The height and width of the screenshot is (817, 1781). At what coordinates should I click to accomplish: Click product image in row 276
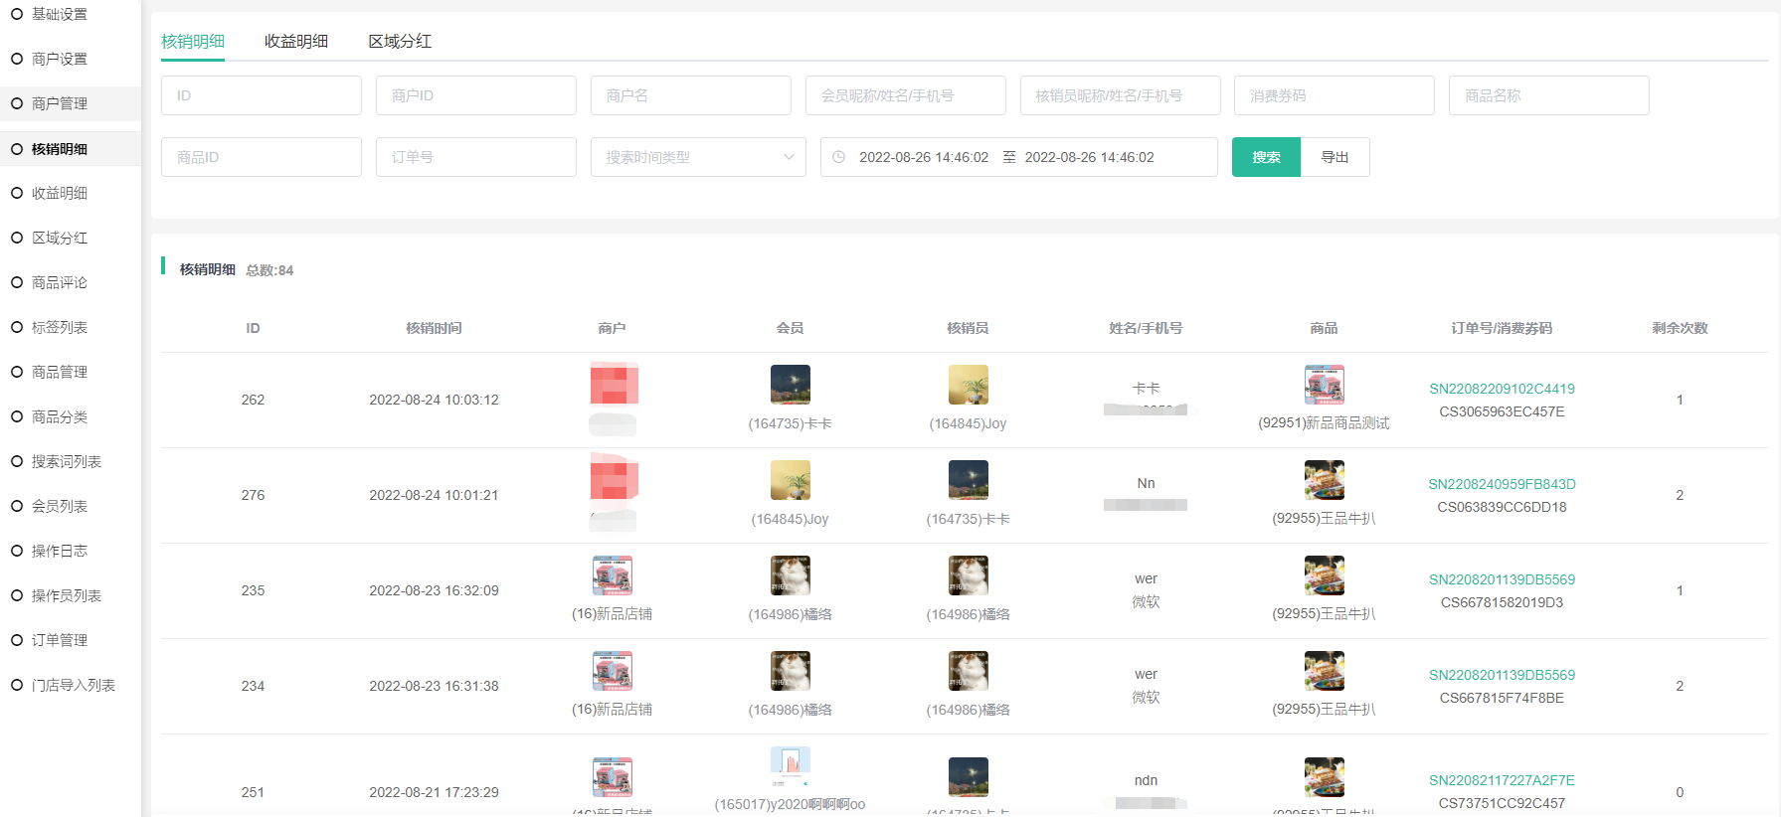point(1324,480)
